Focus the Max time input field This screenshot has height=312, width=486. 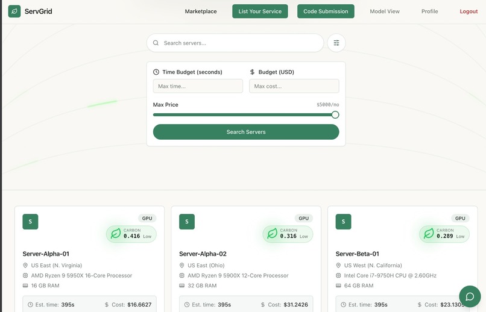click(x=198, y=86)
